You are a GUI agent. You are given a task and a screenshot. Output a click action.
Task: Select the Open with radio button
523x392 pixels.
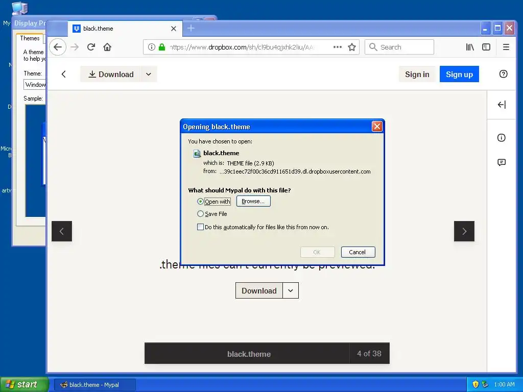[200, 201]
